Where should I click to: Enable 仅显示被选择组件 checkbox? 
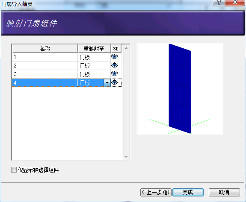(x=14, y=170)
